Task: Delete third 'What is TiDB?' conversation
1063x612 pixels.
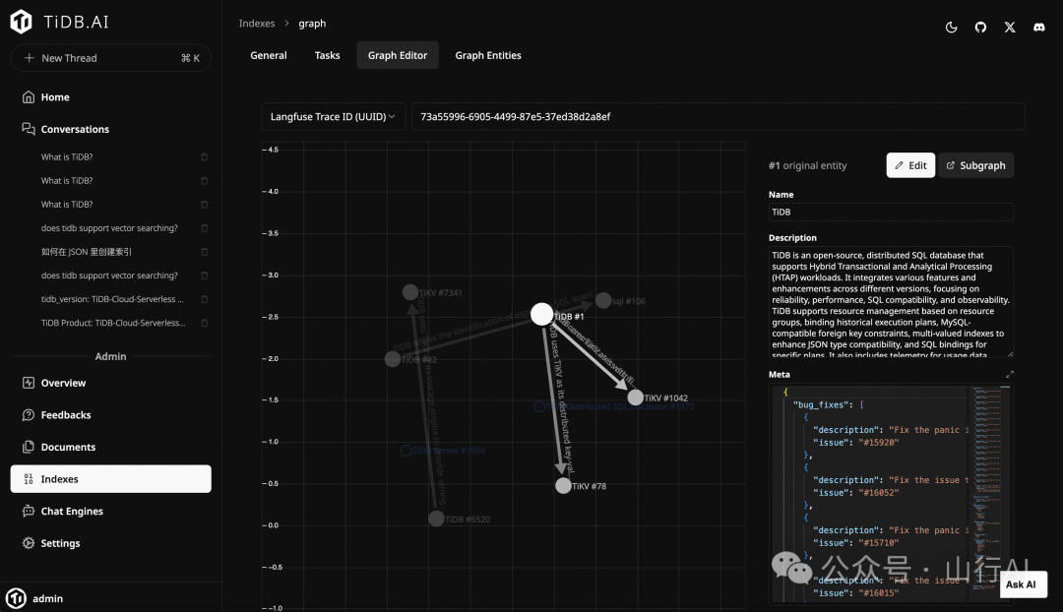Action: click(204, 204)
